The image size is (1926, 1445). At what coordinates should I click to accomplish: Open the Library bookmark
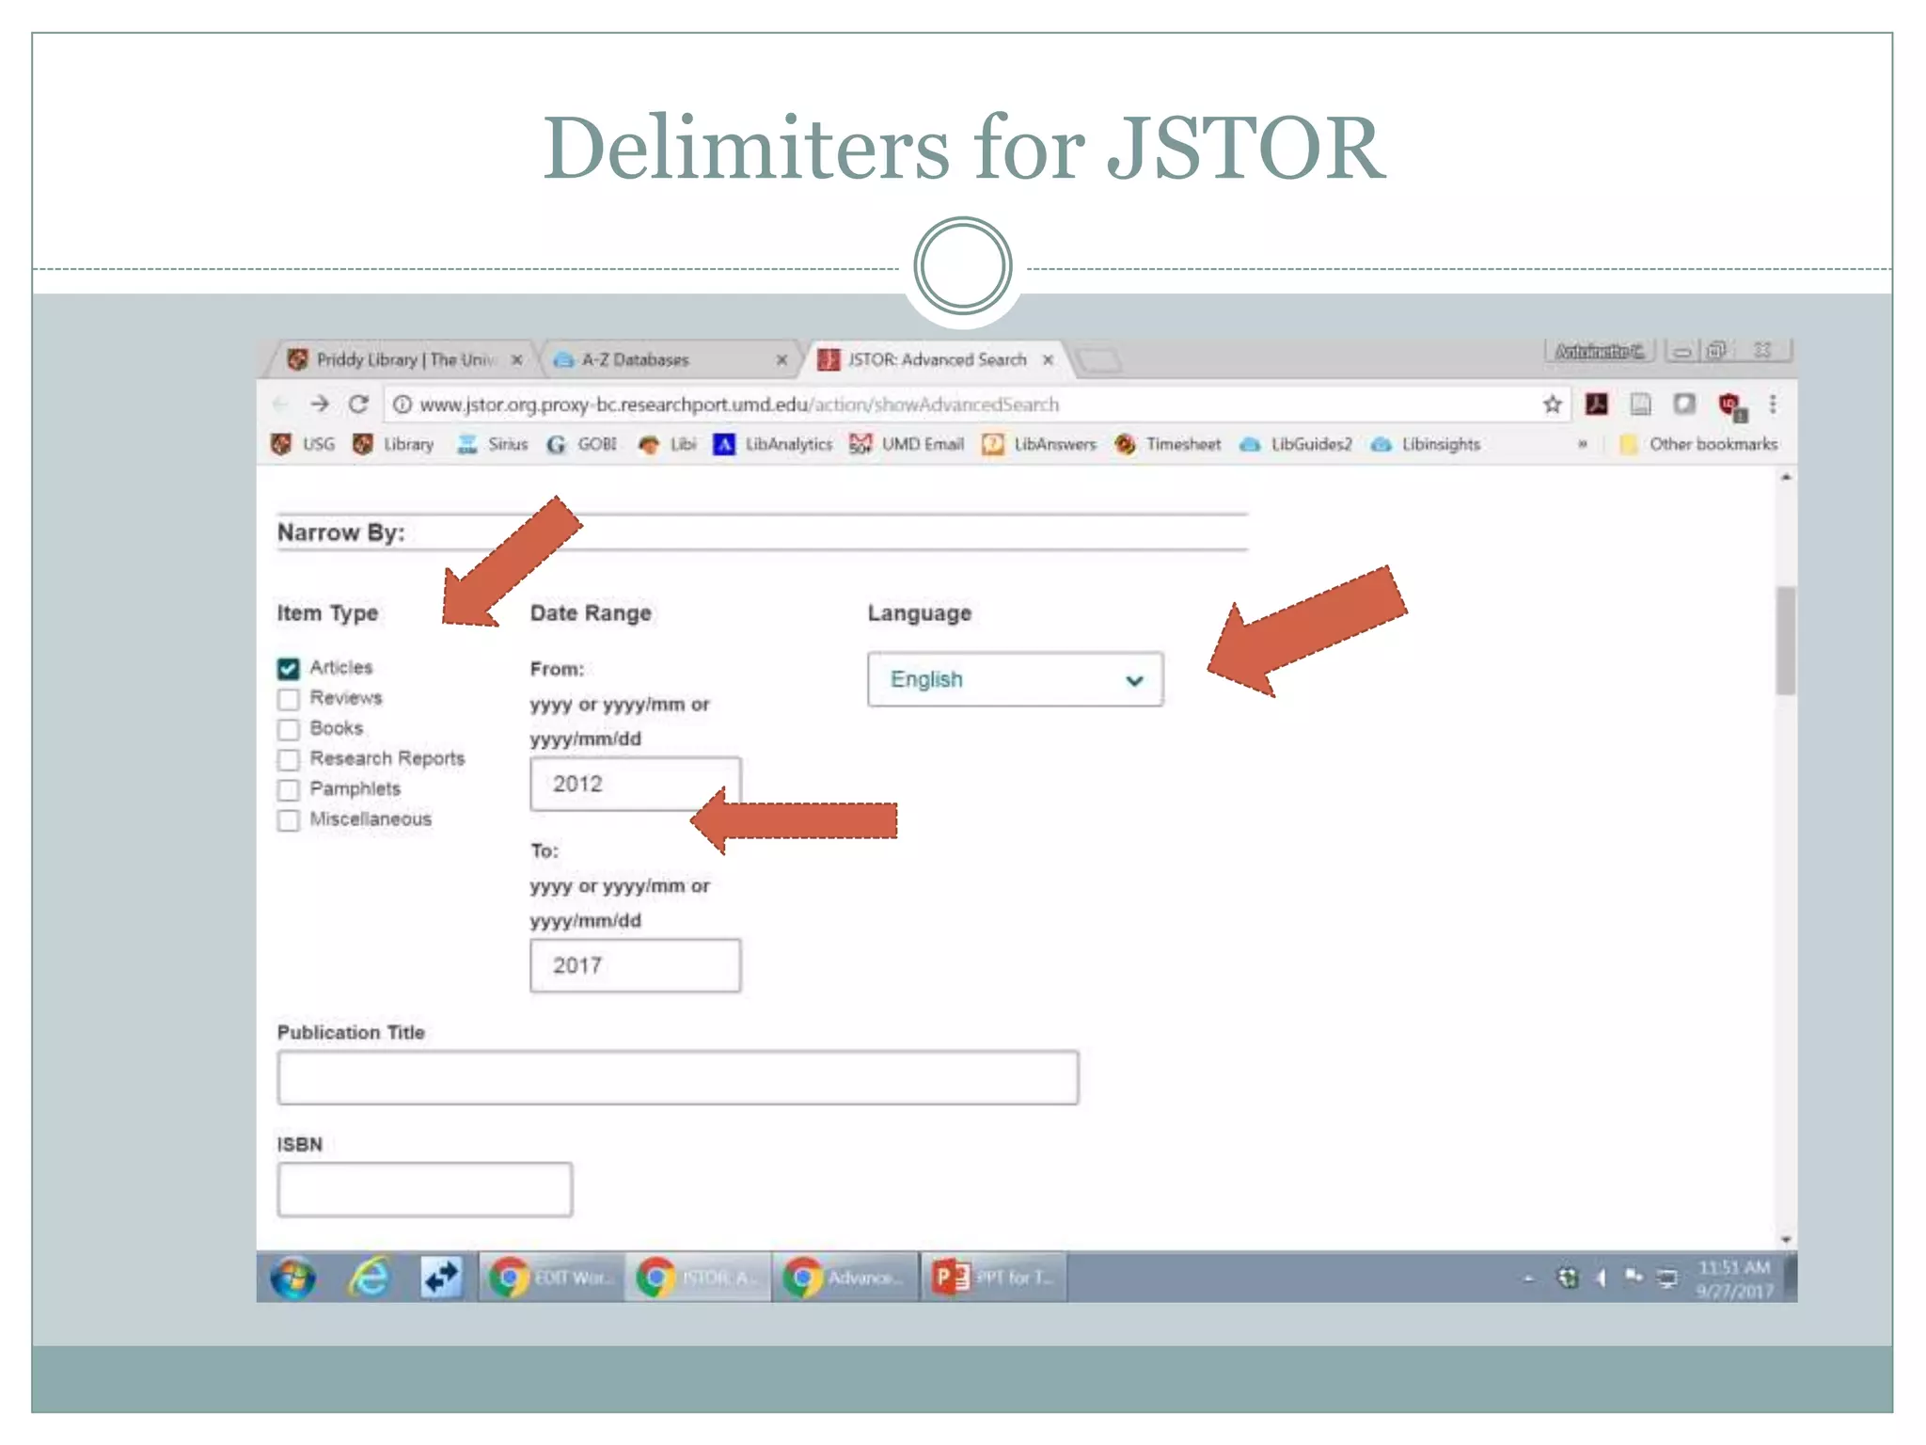pos(393,444)
